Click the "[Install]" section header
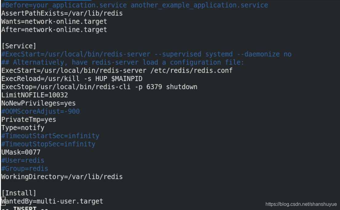Screen dimensions: 340x210 click(x=19, y=193)
